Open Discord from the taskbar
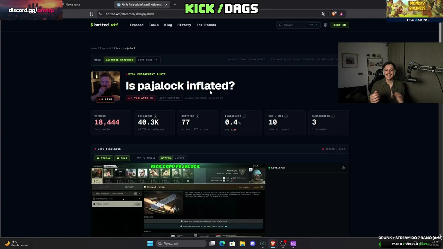This screenshot has width=443, height=249. 253,243
